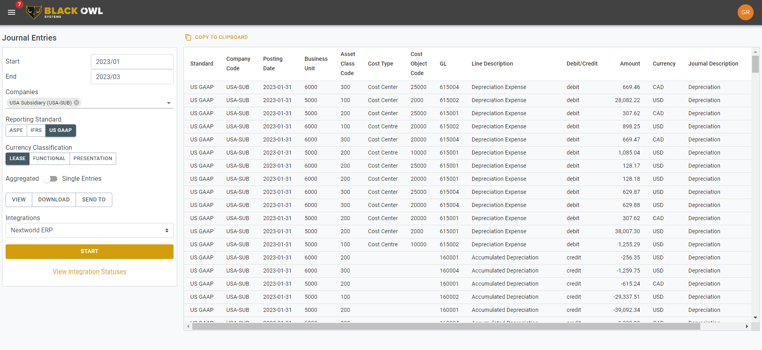Screen dimensions: 762x350
Task: Toggle the Aggregated / Single Entries switch
Action: pyautogui.click(x=51, y=179)
